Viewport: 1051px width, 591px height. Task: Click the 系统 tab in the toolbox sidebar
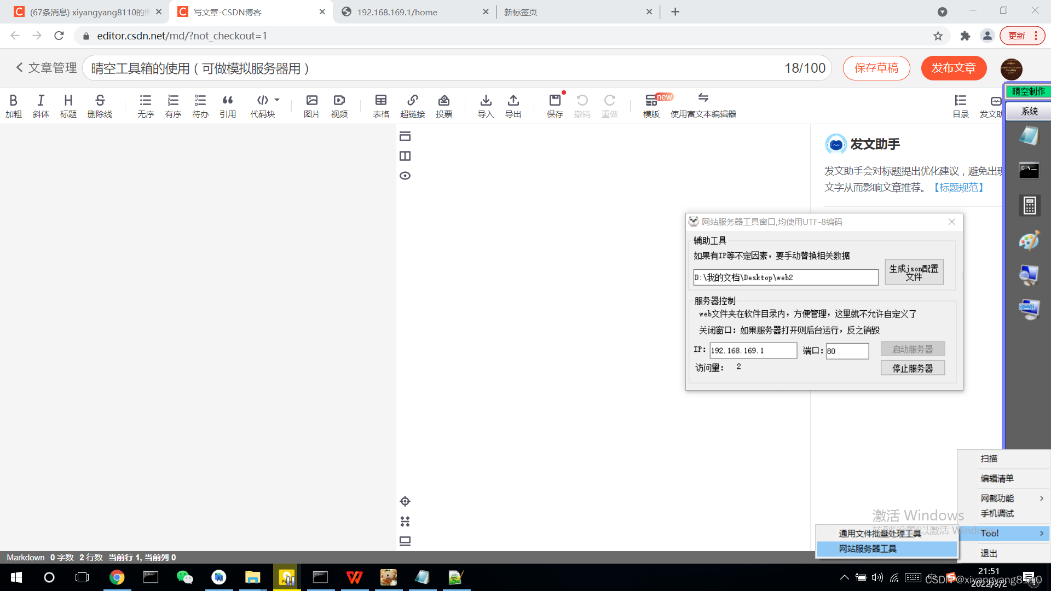click(1029, 111)
